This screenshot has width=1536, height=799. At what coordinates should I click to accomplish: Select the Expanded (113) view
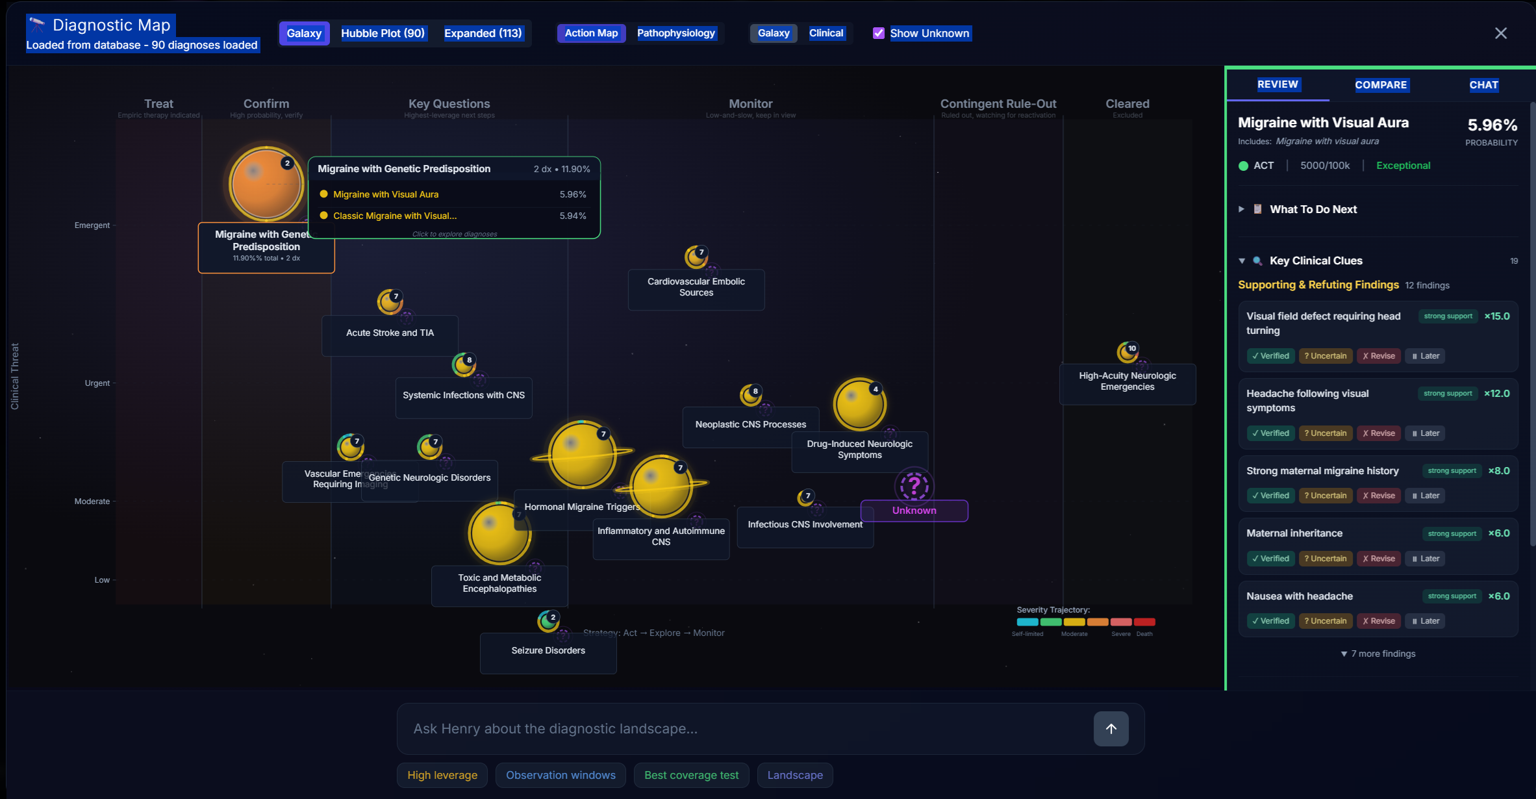(x=483, y=33)
